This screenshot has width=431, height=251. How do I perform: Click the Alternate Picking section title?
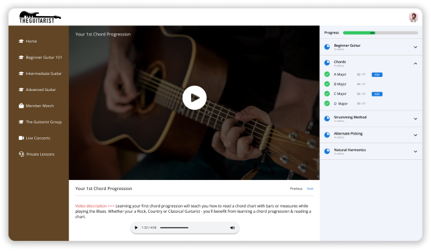tap(348, 133)
